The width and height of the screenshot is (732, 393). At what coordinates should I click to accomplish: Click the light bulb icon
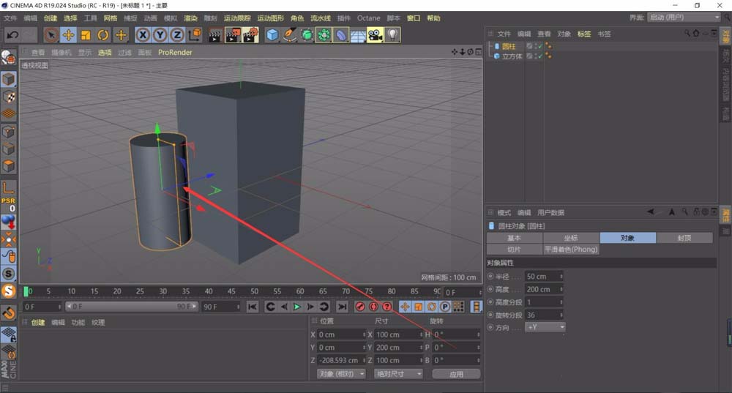(392, 35)
